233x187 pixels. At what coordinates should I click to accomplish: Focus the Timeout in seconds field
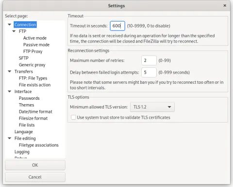pyautogui.click(x=117, y=26)
